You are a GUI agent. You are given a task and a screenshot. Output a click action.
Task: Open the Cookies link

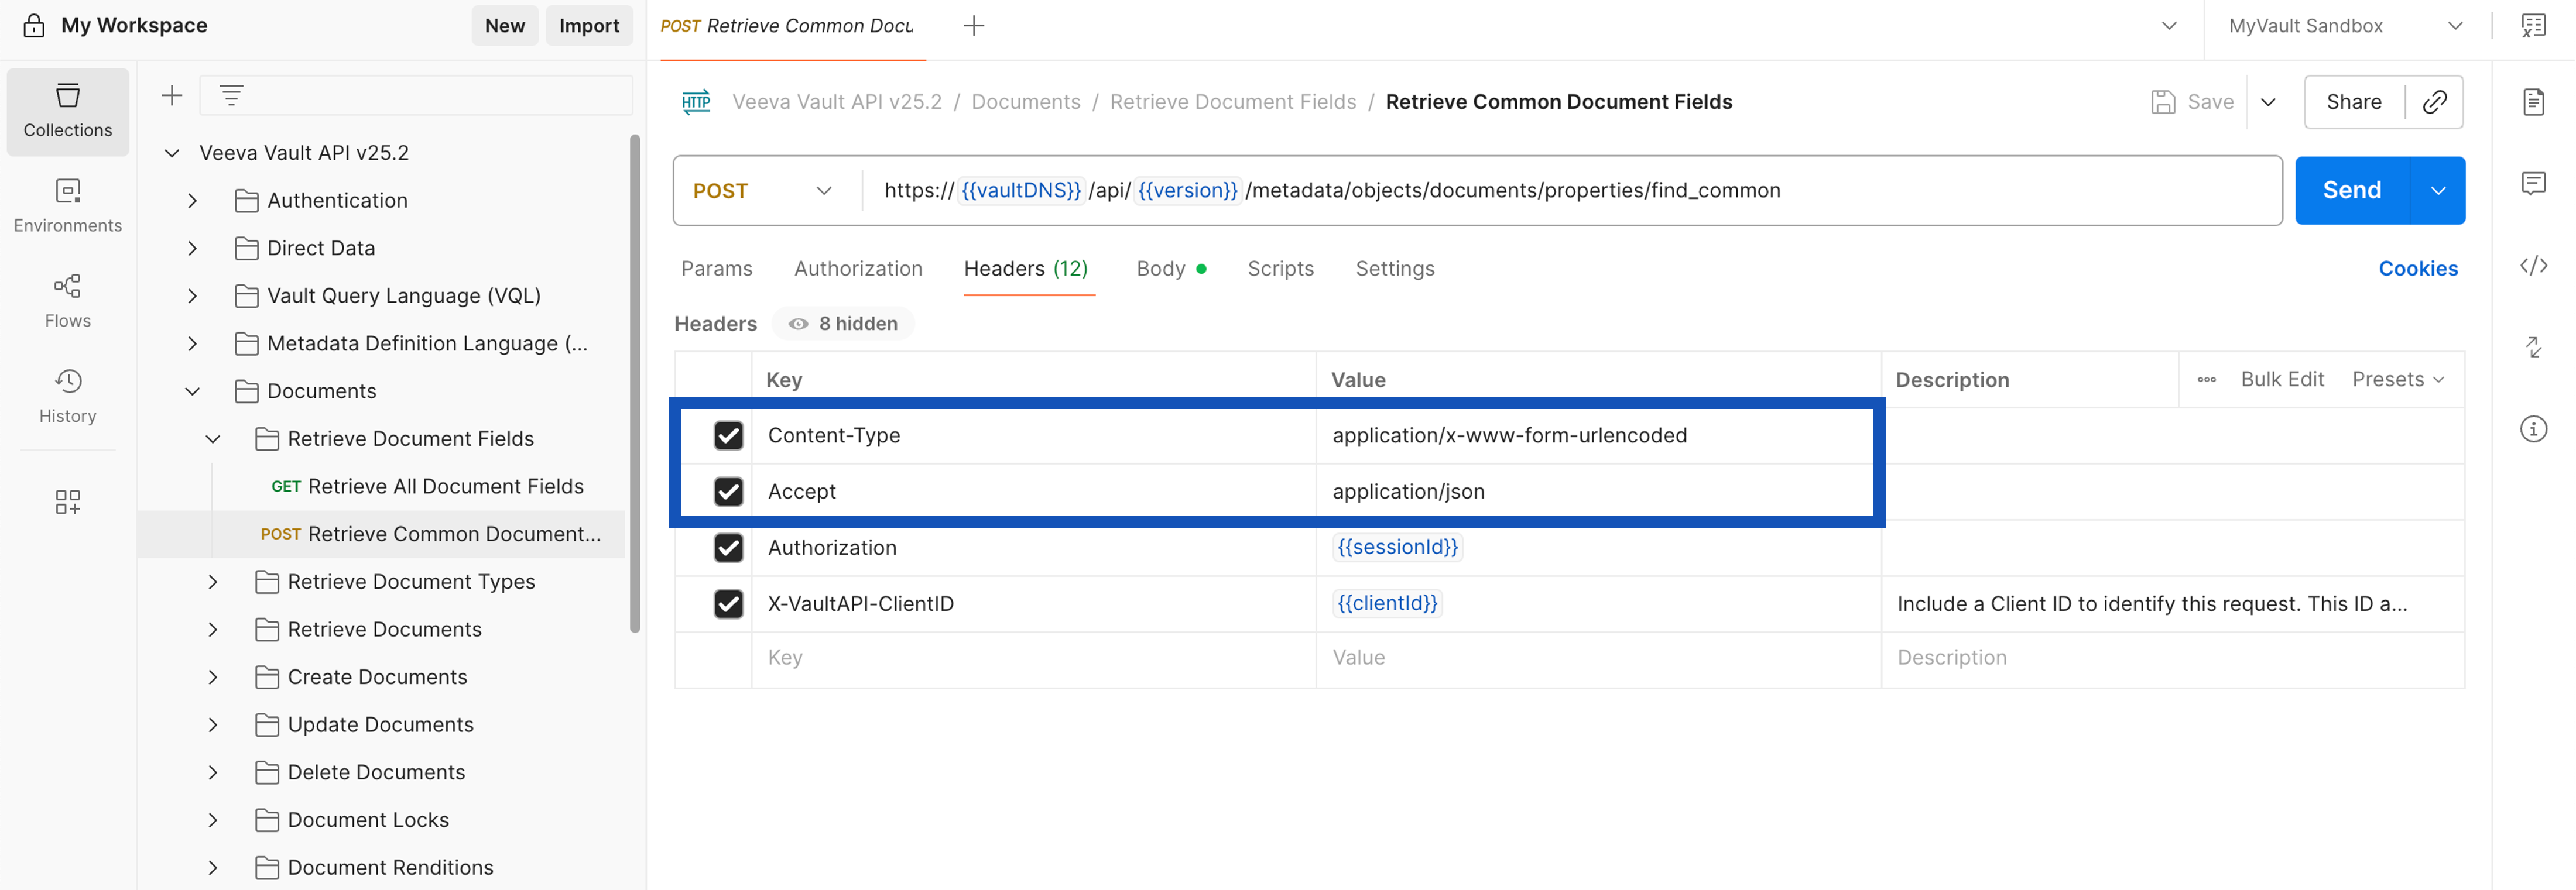(x=2417, y=269)
